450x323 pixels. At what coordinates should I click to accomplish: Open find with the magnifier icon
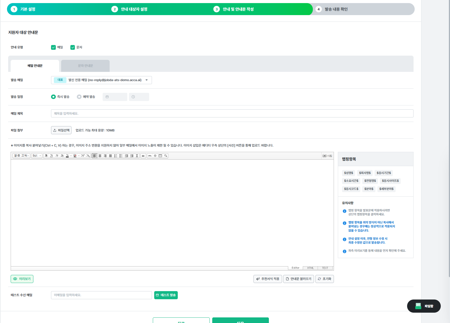click(166, 156)
